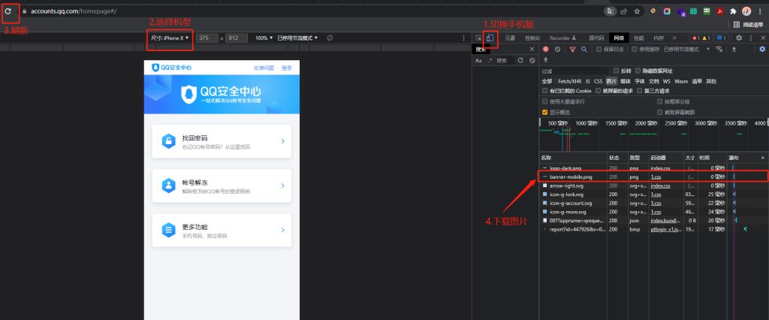
Task: Open the red PDF extension icon
Action: coord(720,11)
